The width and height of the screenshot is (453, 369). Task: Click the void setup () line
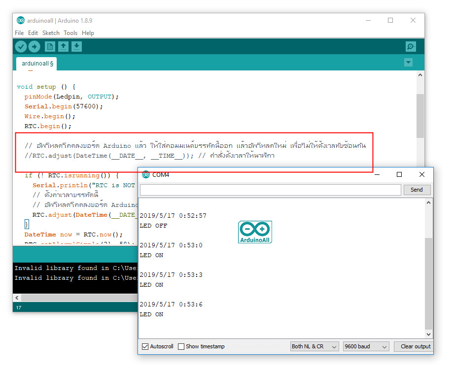click(x=46, y=87)
